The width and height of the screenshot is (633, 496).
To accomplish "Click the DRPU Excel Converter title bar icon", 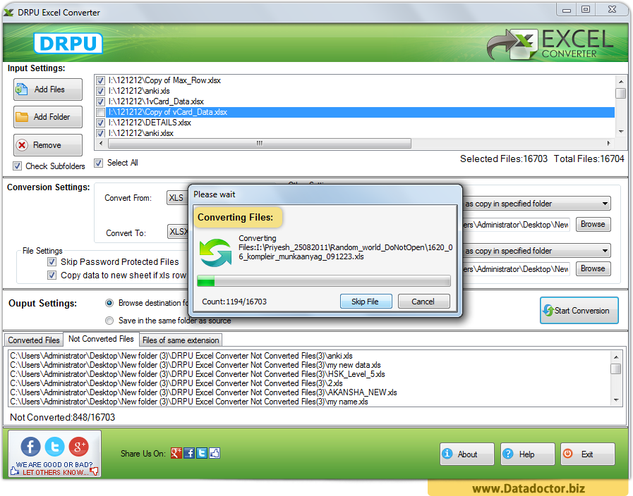I will tap(8, 13).
